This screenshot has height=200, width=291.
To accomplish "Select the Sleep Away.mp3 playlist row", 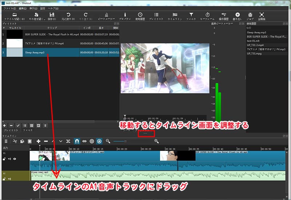I will click(60, 52).
